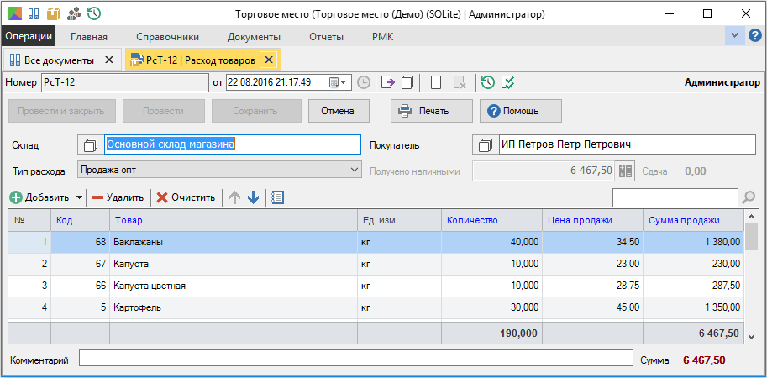Select the Капуста цветная row cell

(x=234, y=286)
